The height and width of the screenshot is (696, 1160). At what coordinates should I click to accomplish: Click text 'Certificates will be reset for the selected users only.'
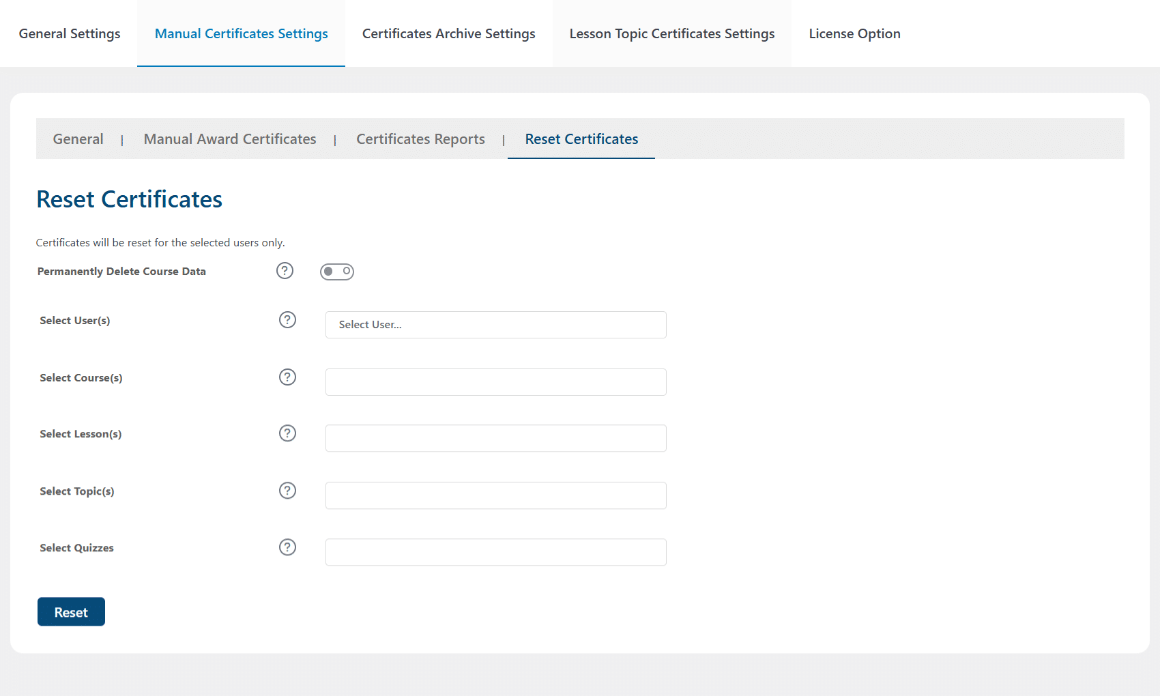(x=160, y=243)
